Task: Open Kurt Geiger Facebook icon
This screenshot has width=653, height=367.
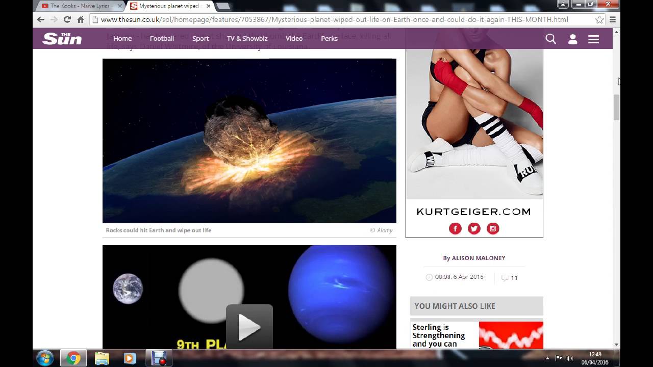Action: coord(455,228)
